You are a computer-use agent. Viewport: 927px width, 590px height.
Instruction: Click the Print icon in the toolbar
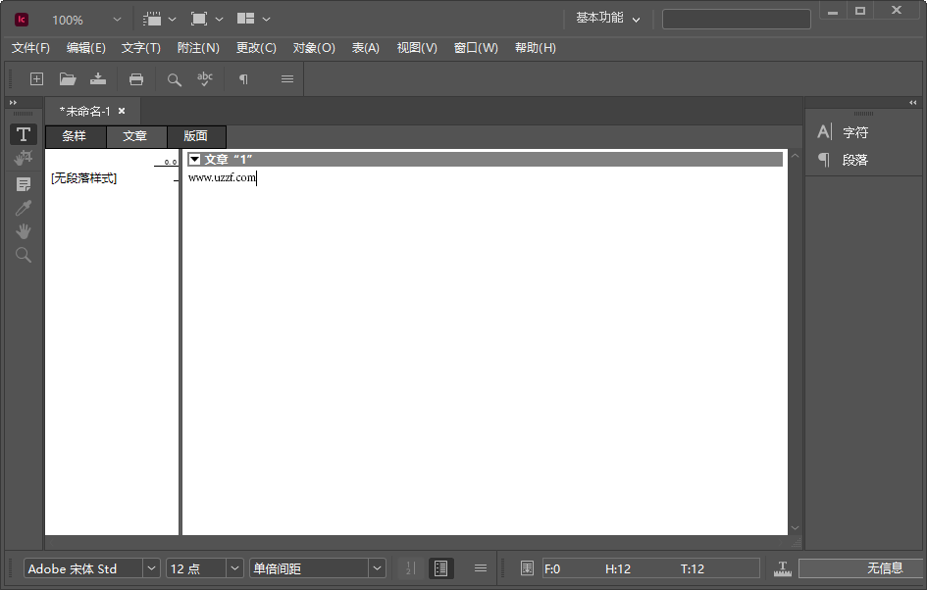[136, 79]
